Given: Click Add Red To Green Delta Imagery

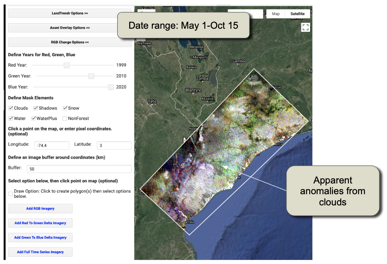Looking at the screenshot, I should (x=40, y=223).
